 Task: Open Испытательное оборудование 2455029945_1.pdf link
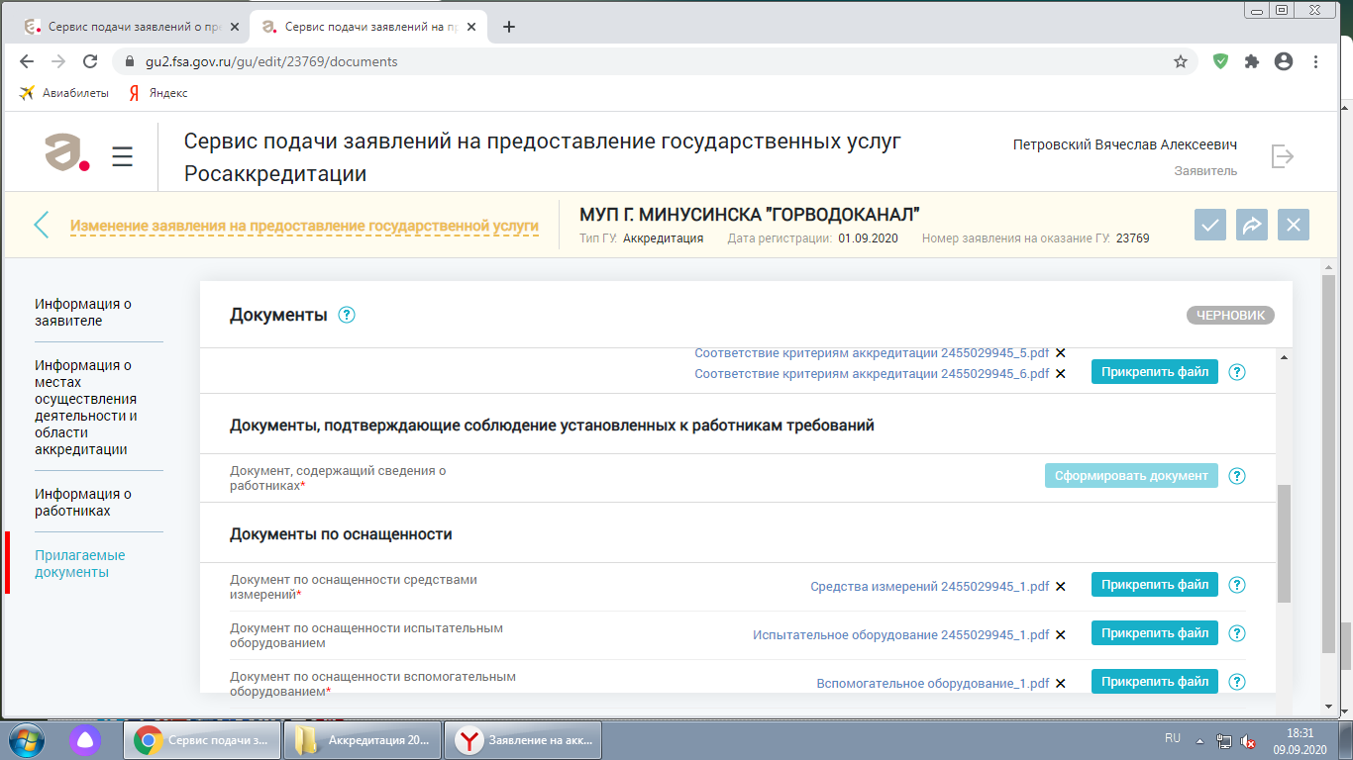[900, 634]
